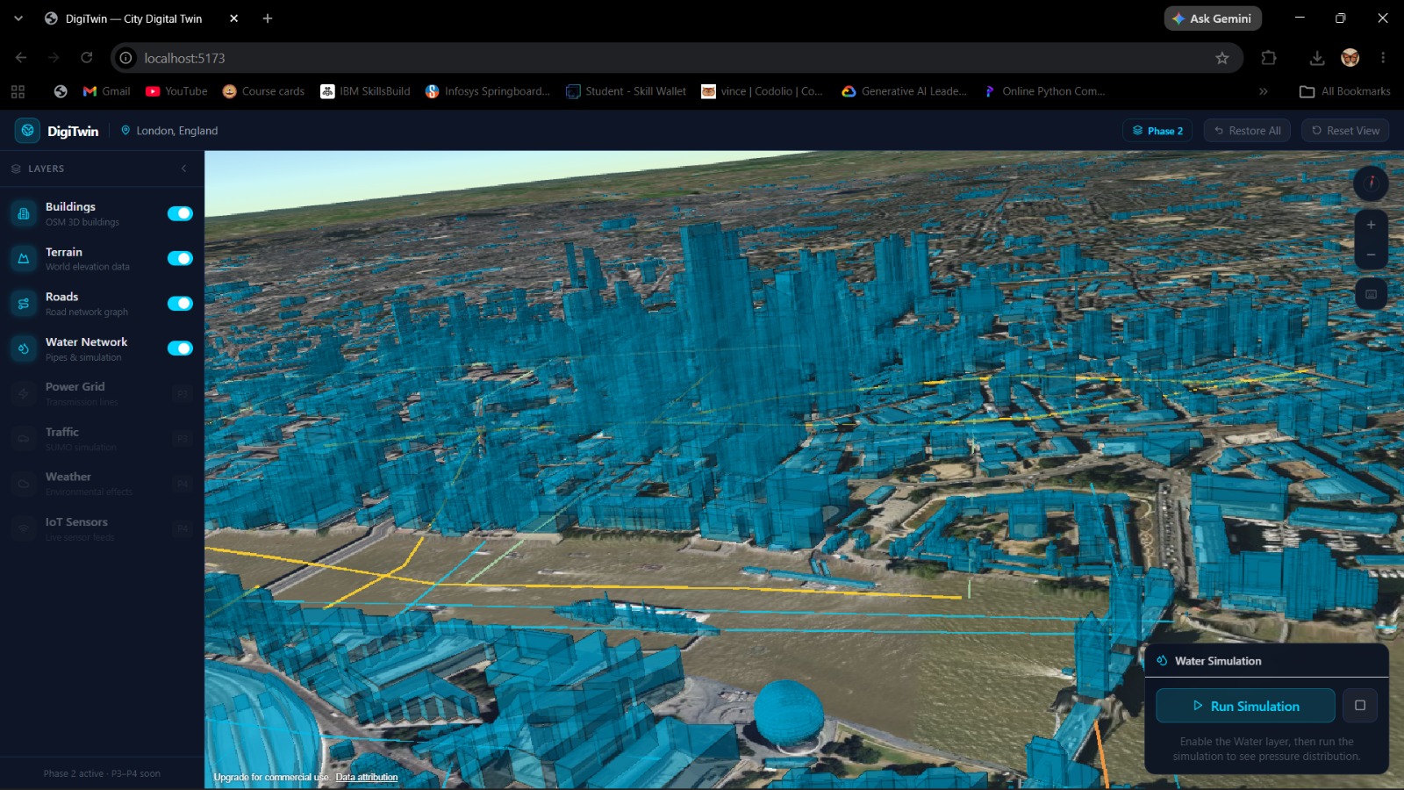This screenshot has width=1404, height=790.
Task: Click the Power Grid layer icon
Action: (24, 394)
